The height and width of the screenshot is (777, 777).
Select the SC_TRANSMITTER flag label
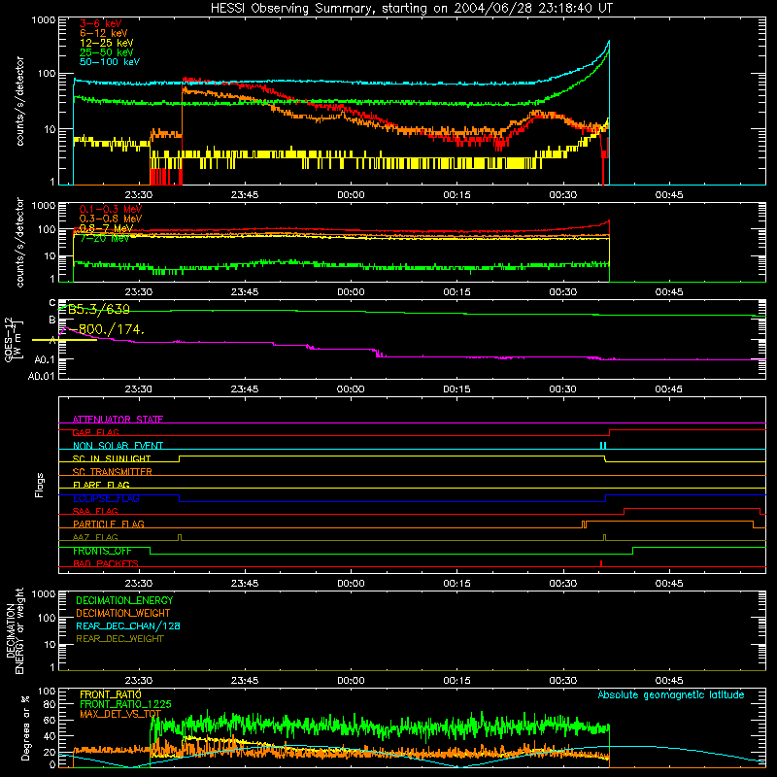[112, 472]
